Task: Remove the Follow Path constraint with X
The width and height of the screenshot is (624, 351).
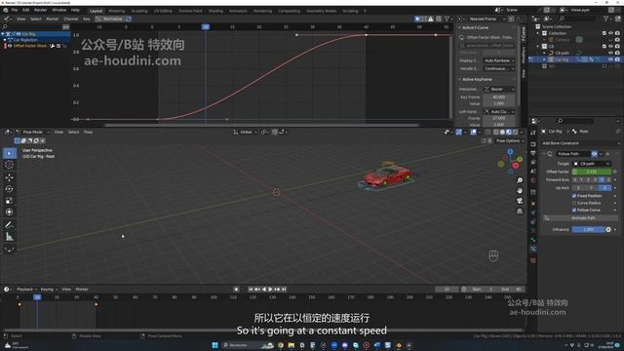Action: pos(607,154)
